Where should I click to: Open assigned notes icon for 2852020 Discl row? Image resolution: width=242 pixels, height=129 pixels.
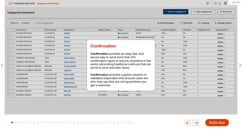pos(198,83)
